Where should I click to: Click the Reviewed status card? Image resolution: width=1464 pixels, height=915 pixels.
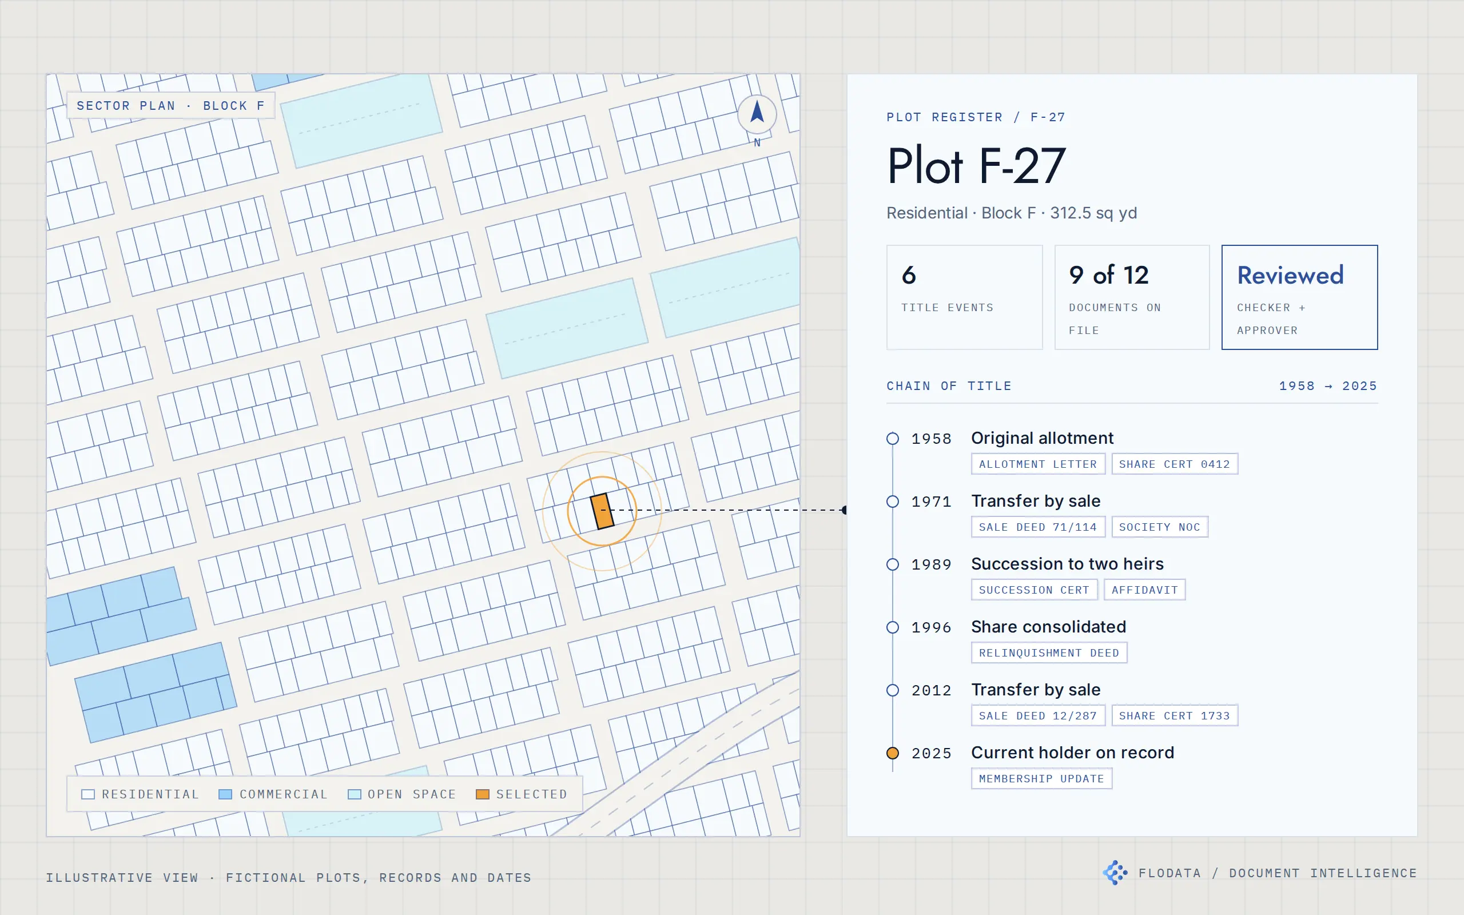point(1299,297)
